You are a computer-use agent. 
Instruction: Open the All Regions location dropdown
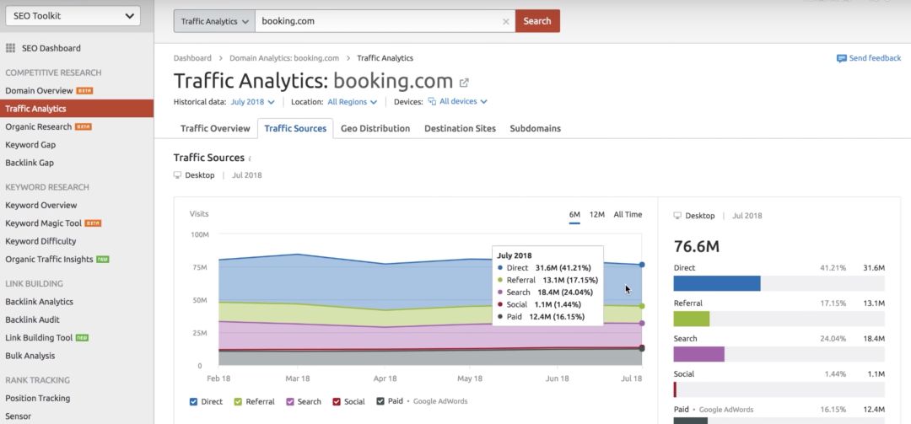pyautogui.click(x=352, y=102)
